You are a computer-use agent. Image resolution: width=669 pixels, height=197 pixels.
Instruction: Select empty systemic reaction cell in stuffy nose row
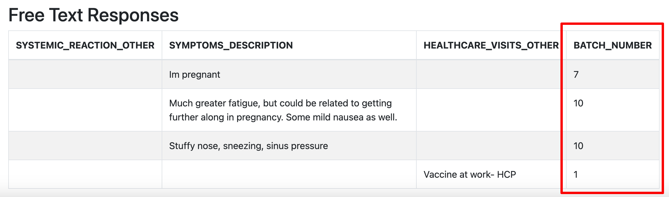[x=85, y=146]
